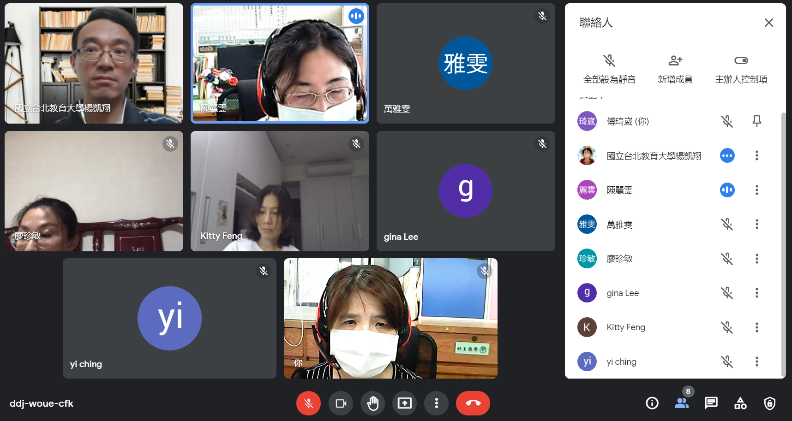Open host controls shield icon
The height and width of the screenshot is (421, 792).
point(769,403)
